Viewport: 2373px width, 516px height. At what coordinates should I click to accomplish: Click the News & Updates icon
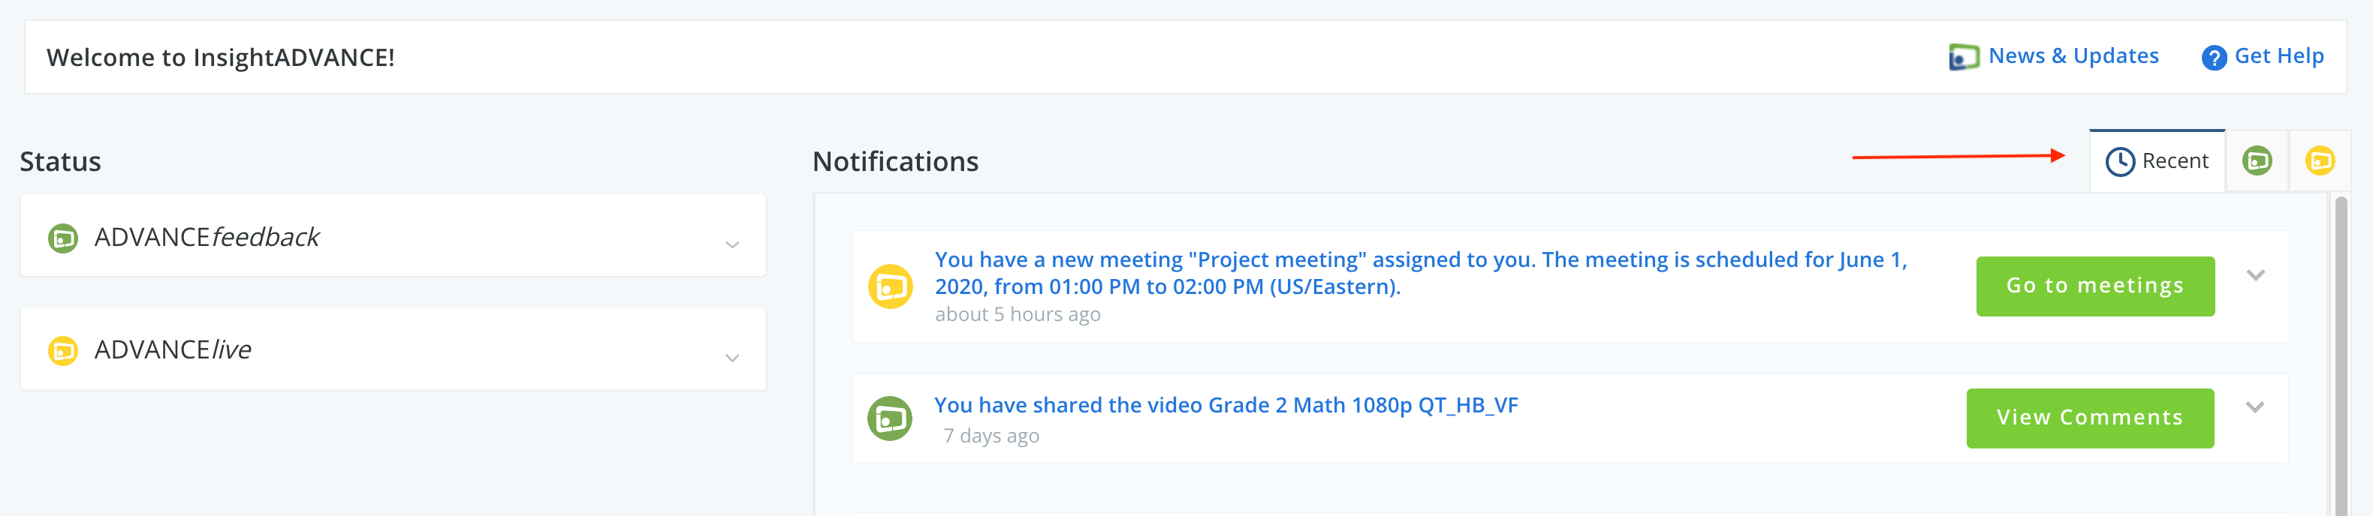pos(1963,57)
